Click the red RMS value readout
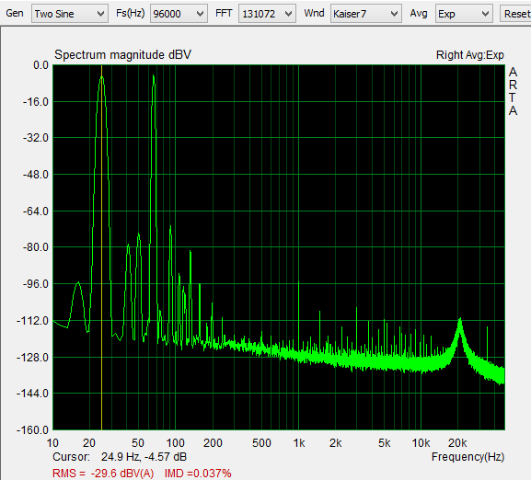Viewport: 531px width, 480px height. click(x=103, y=473)
